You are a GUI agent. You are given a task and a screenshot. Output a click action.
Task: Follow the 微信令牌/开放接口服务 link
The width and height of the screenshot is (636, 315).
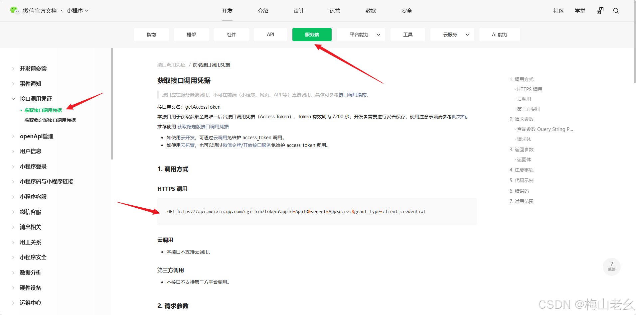(247, 145)
